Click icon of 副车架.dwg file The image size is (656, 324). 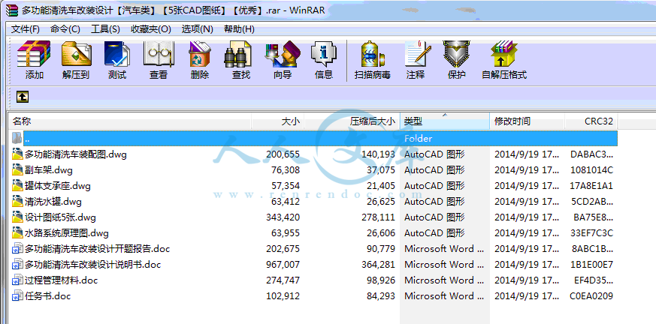point(17,170)
